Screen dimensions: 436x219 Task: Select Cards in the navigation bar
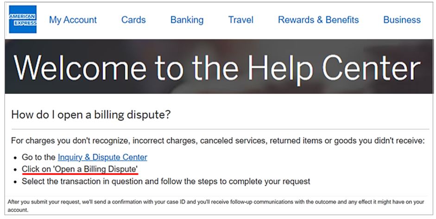[x=133, y=20]
